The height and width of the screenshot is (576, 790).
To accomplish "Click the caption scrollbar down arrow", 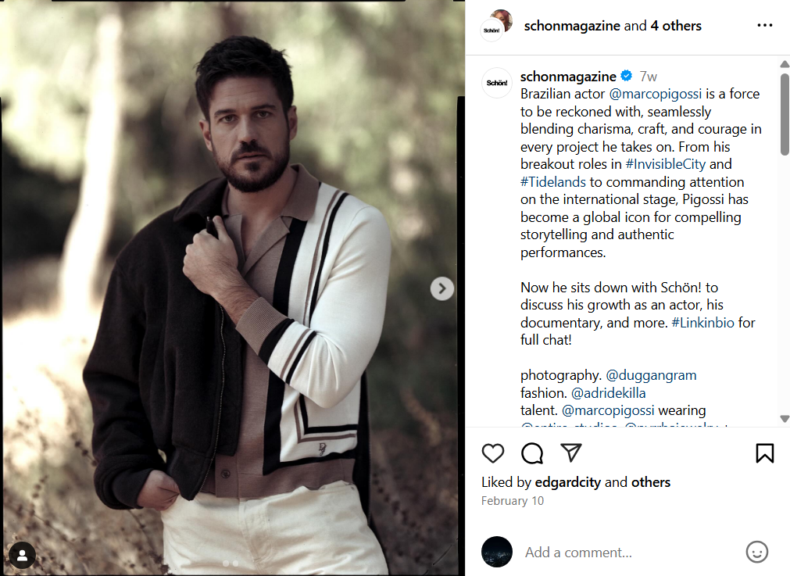I will pyautogui.click(x=785, y=419).
